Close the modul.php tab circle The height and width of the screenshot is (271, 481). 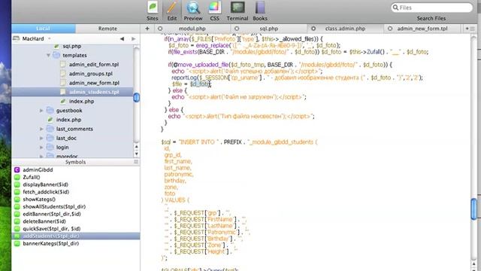coord(160,29)
